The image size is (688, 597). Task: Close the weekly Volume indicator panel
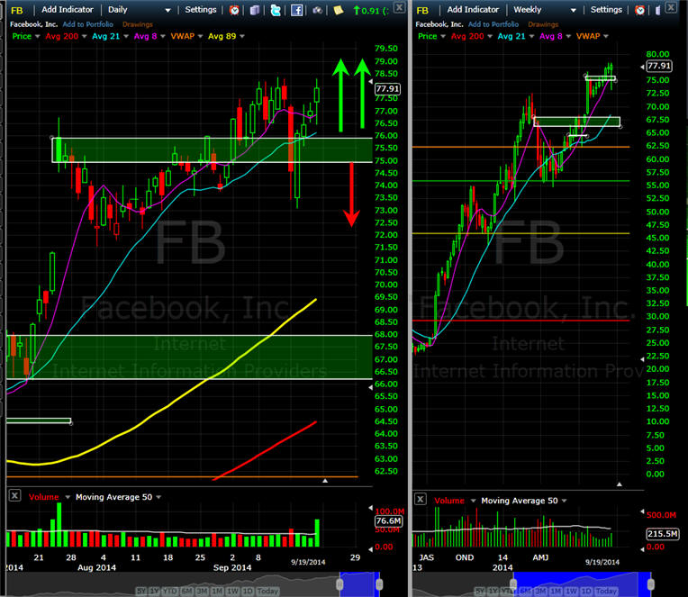coord(421,499)
